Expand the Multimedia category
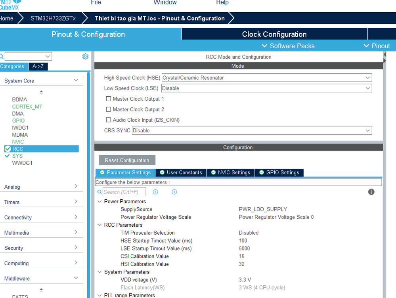Image resolution: width=396 pixels, height=298 pixels. coord(76,232)
